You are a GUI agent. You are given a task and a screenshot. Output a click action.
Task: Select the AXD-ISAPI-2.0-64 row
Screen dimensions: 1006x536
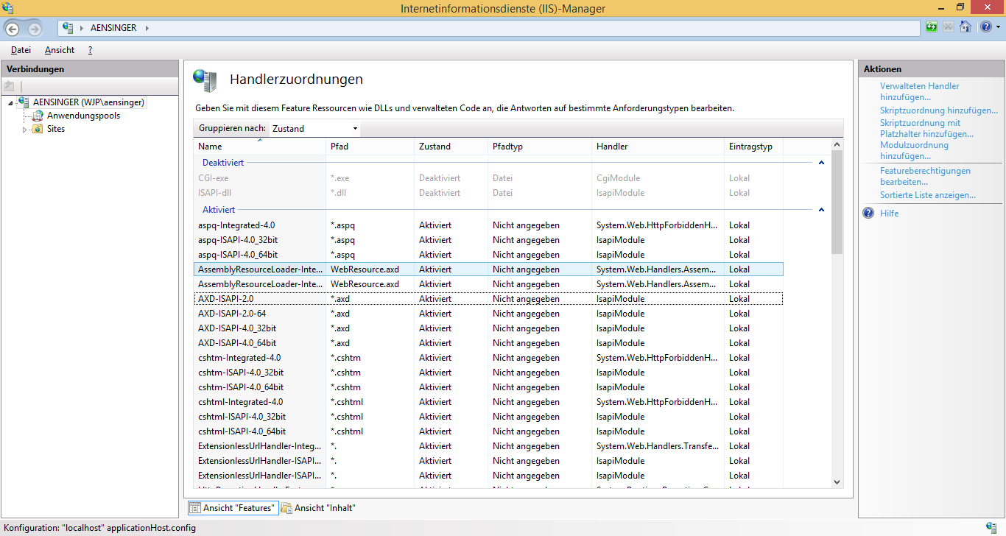pyautogui.click(x=488, y=314)
